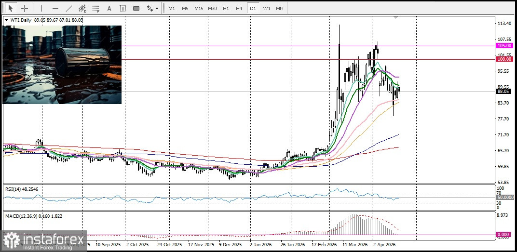Select the rectangle shape tool

click(x=136, y=8)
